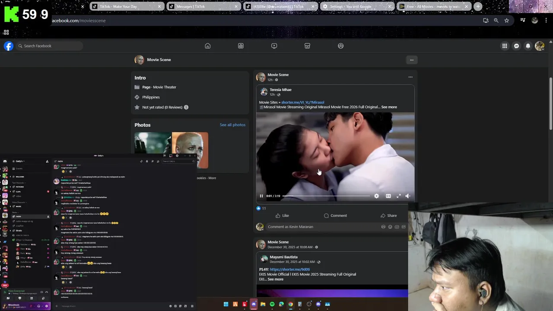Mute the video volume
The height and width of the screenshot is (311, 553).
click(x=407, y=196)
